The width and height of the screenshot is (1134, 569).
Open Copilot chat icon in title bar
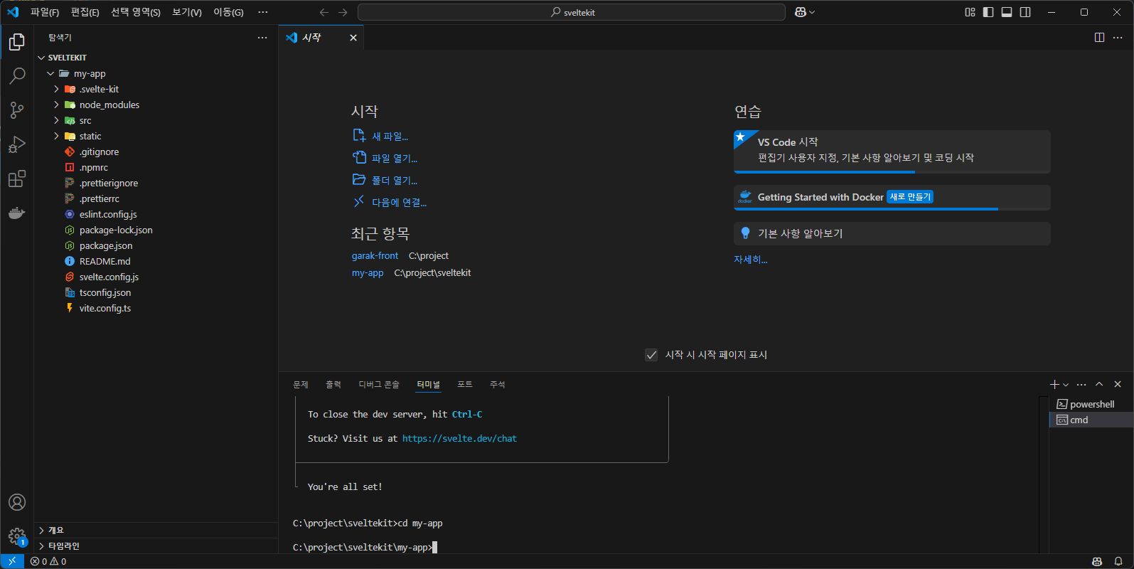pyautogui.click(x=801, y=12)
